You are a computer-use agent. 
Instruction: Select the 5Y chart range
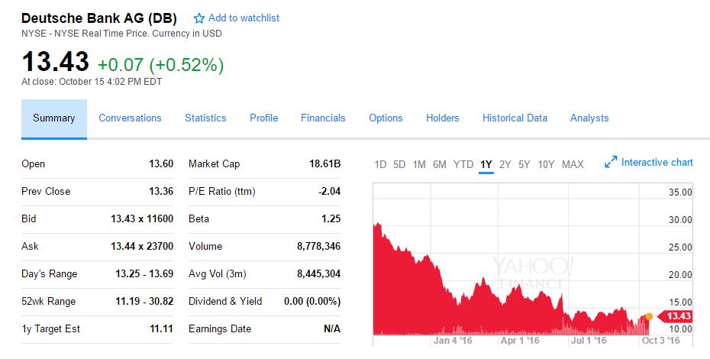524,164
